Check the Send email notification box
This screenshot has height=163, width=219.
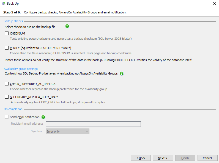(7, 117)
